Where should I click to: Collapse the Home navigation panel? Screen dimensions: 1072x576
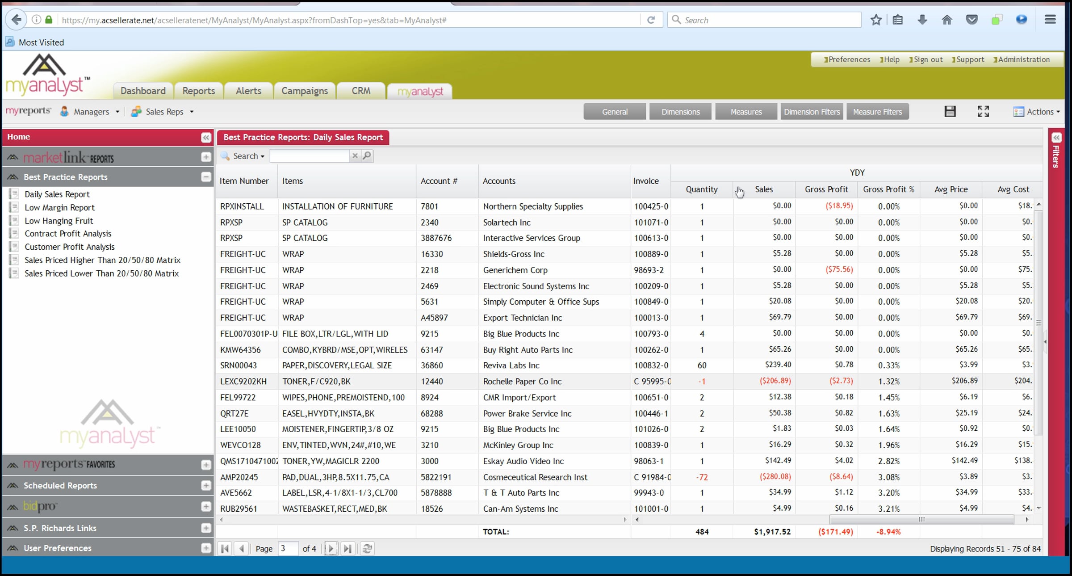pyautogui.click(x=206, y=137)
